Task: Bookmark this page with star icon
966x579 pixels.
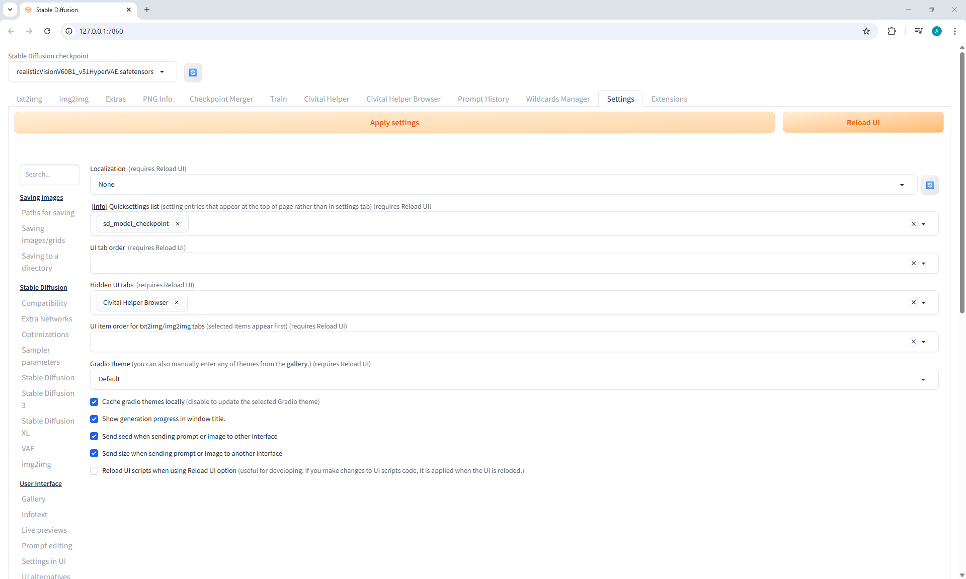Action: point(866,31)
